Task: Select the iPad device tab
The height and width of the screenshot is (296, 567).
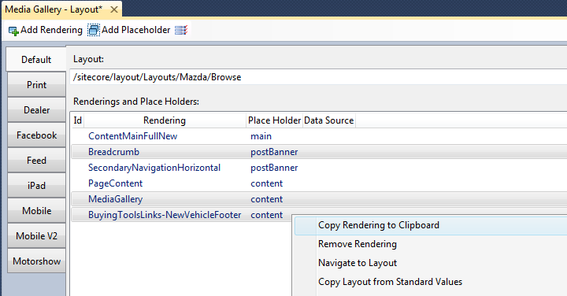Action: tap(36, 186)
